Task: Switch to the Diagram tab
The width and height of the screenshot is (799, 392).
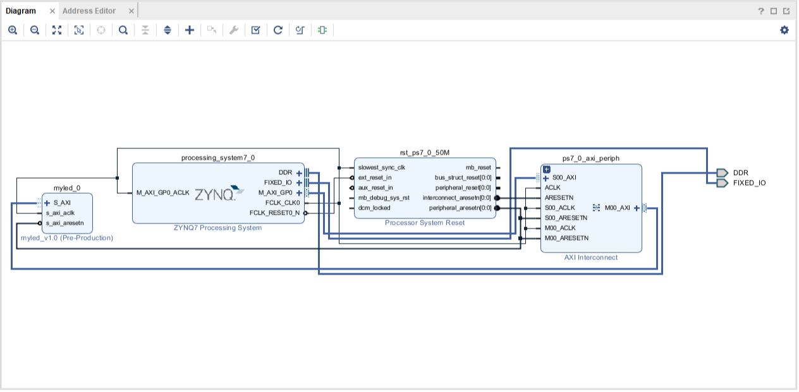Action: (21, 11)
